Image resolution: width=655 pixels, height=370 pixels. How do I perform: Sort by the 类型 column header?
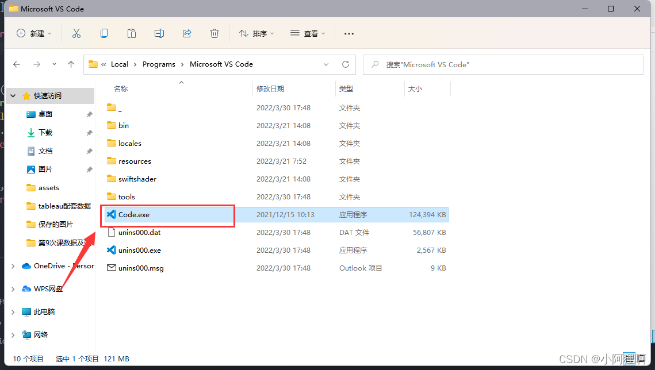(x=346, y=89)
